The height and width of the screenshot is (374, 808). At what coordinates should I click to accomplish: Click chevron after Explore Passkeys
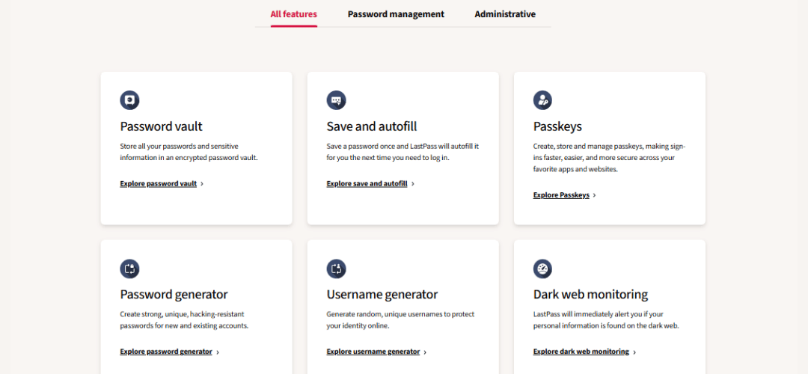[x=595, y=196]
